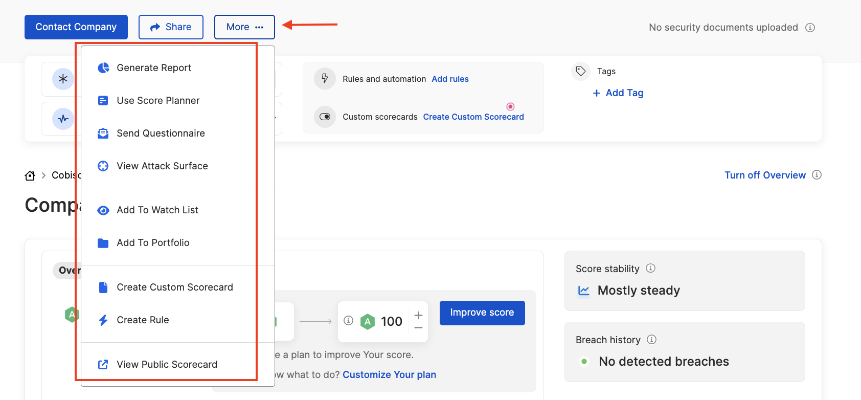The height and width of the screenshot is (400, 861).
Task: Click the Mostly steady chart icon
Action: point(584,291)
